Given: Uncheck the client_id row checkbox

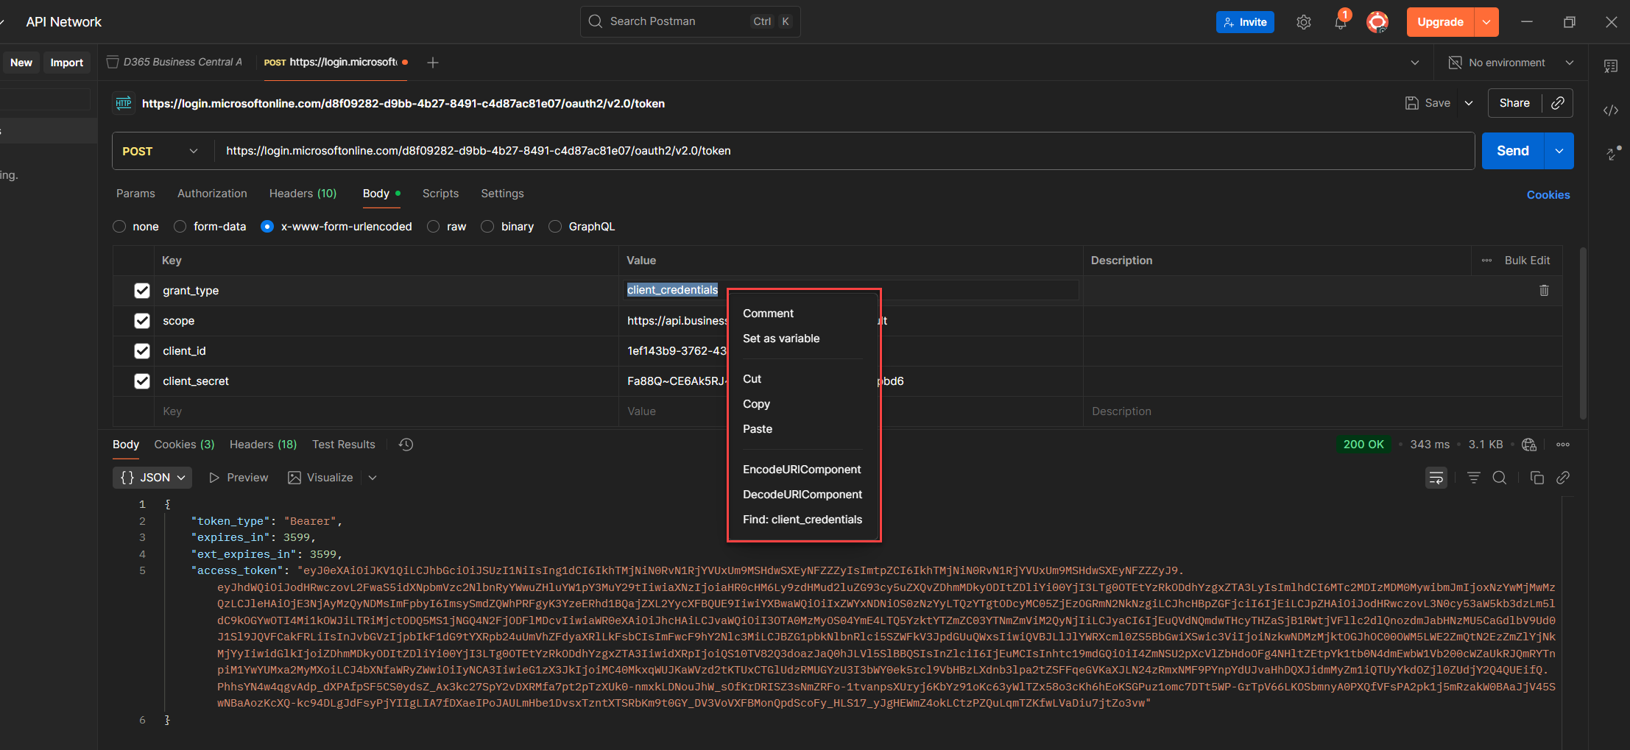Looking at the screenshot, I should (142, 351).
